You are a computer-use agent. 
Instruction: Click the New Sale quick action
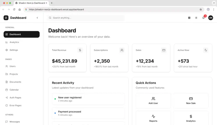191,101
